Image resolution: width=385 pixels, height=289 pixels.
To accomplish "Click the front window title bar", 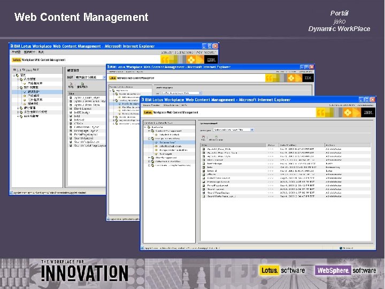I will 258,100.
